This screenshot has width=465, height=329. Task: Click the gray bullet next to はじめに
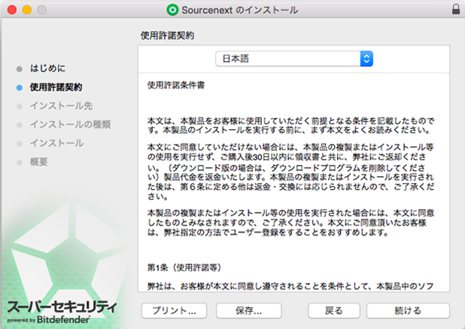20,69
